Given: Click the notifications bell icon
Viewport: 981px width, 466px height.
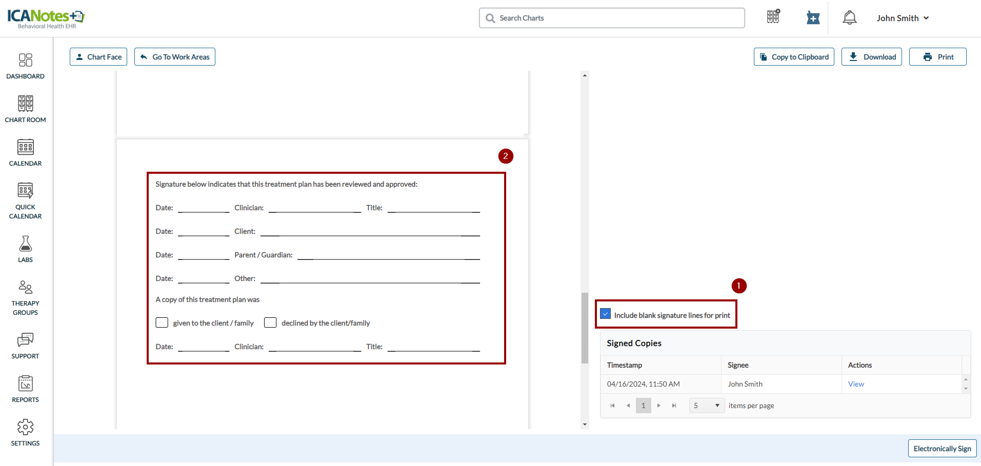Looking at the screenshot, I should tap(849, 18).
